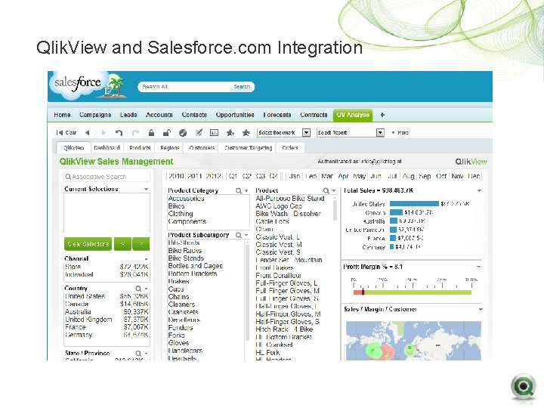Click the search magnifier in Product list header
Image resolution: width=544 pixels, height=408 pixels.
click(326, 191)
